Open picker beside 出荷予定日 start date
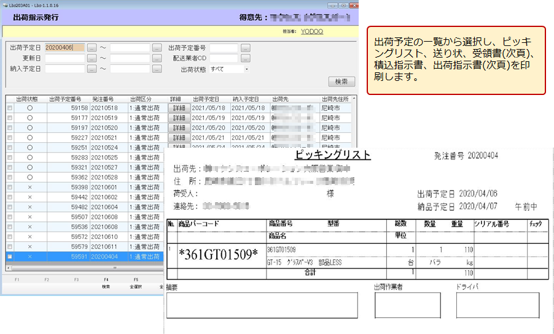Viewport: 554px width, 334px height. (92, 48)
